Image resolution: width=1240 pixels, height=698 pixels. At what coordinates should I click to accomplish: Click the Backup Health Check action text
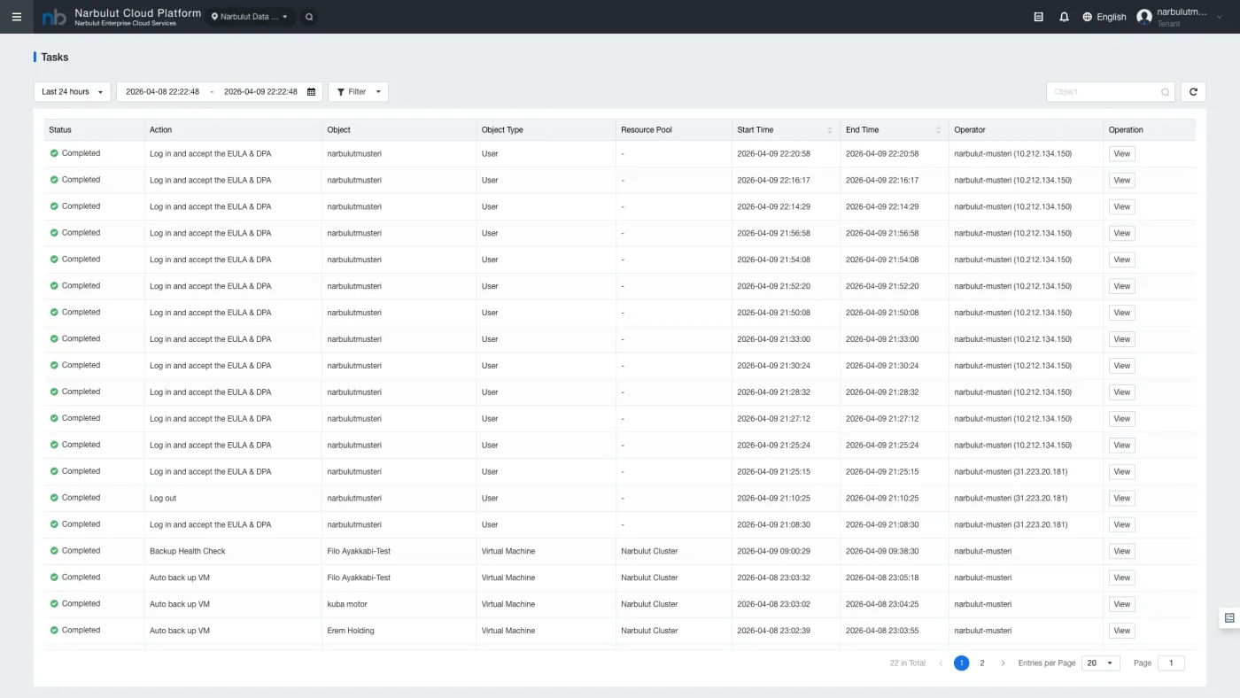(x=188, y=551)
